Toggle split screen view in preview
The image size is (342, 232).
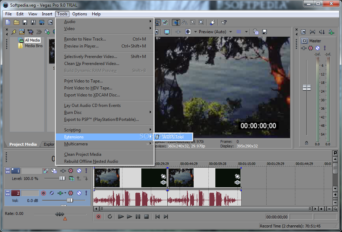[x=188, y=32]
